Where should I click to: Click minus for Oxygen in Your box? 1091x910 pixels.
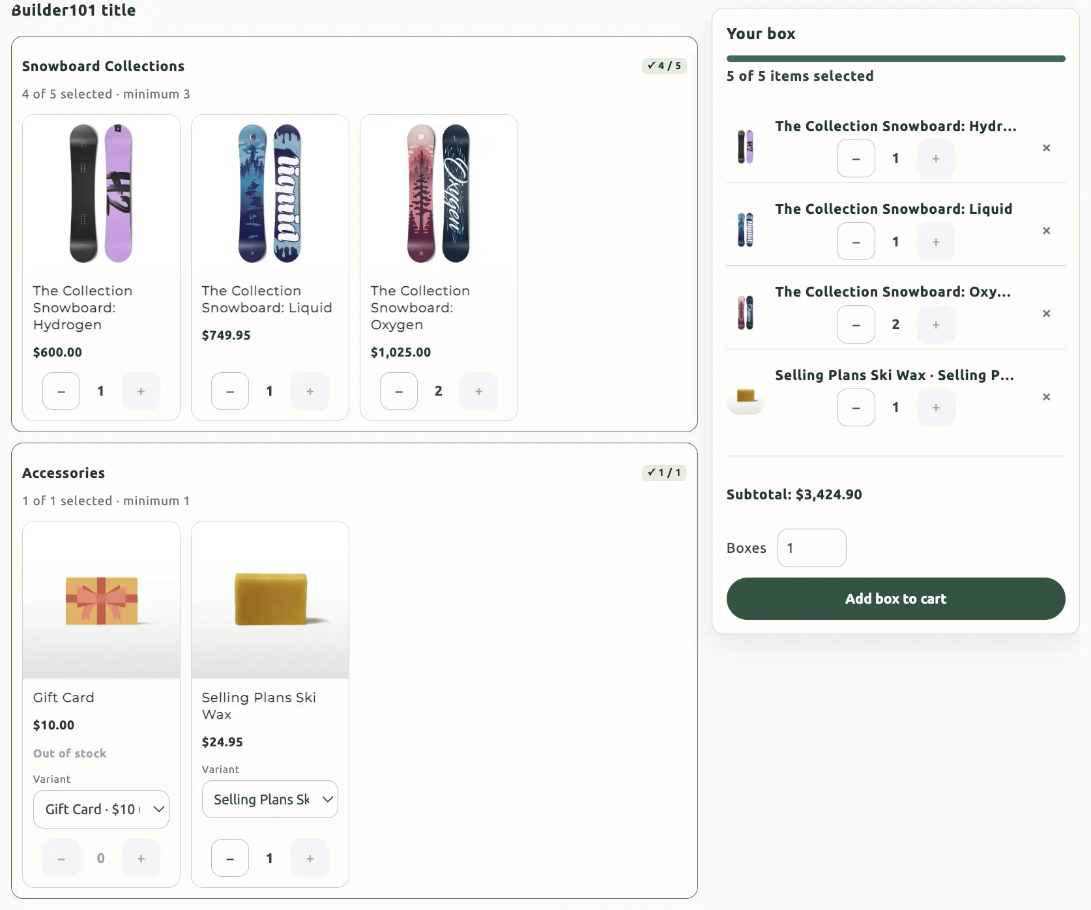coord(856,324)
